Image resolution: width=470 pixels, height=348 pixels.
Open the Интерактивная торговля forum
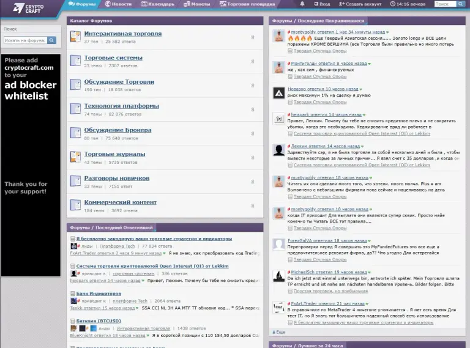point(123,34)
